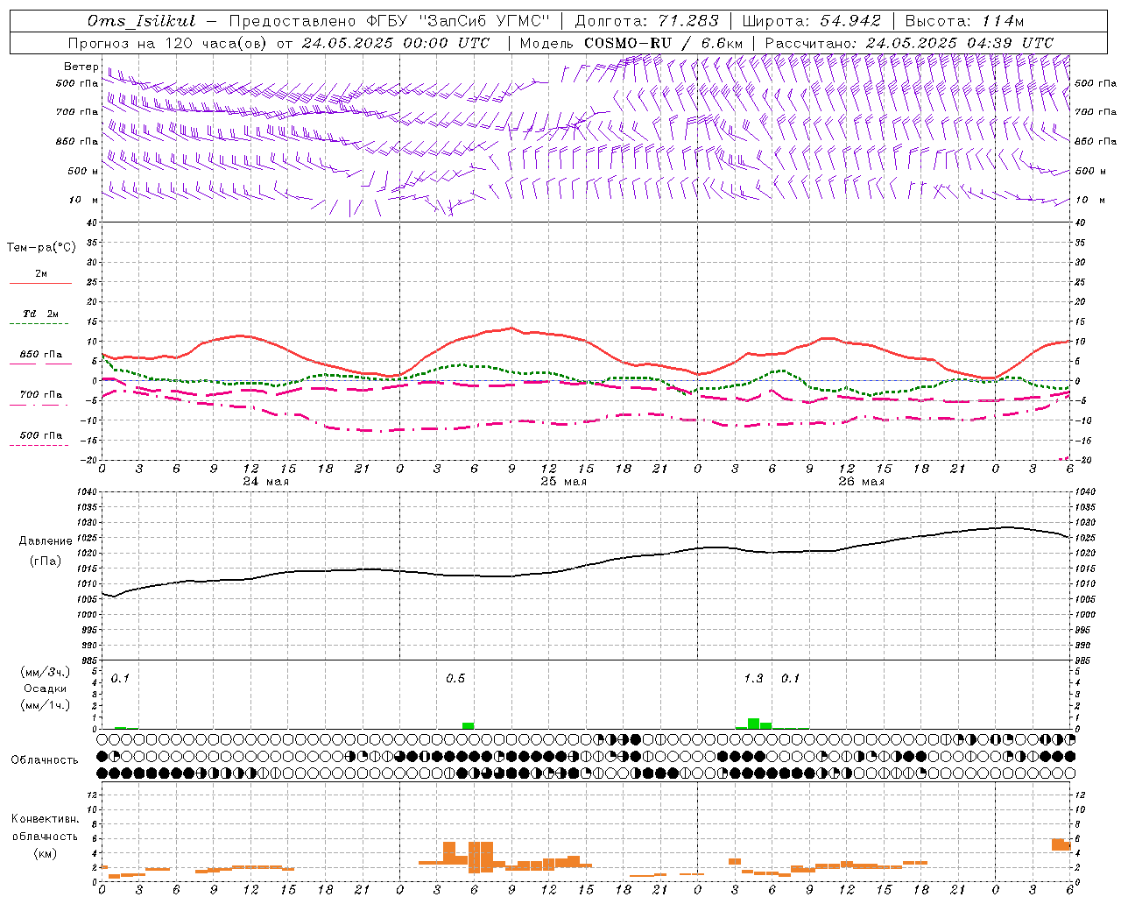
Task: Select the 10 м wind level label on the left
Action: (84, 200)
